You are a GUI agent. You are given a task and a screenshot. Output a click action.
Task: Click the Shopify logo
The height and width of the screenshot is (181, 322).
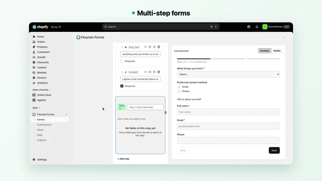[40, 27]
